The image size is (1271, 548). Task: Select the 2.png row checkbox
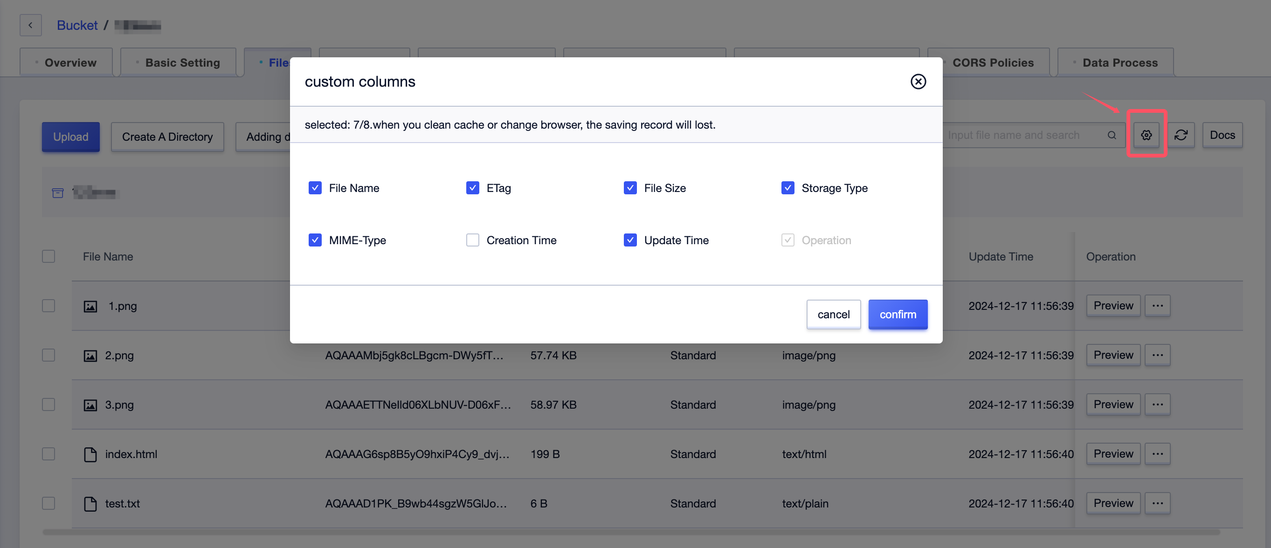48,355
